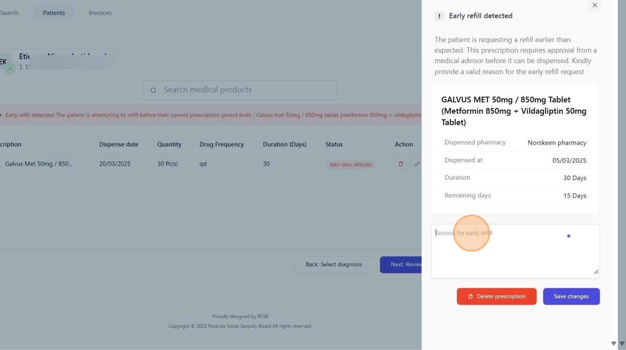This screenshot has height=350, width=626.
Task: Click the red early refill alert banner
Action: 211,115
